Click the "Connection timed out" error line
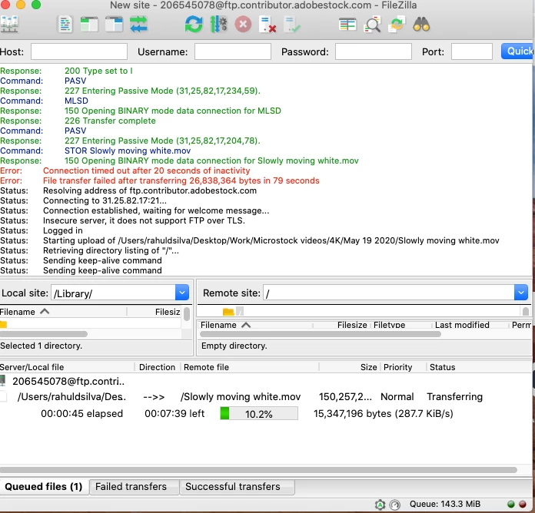The height and width of the screenshot is (513, 535). [x=146, y=170]
